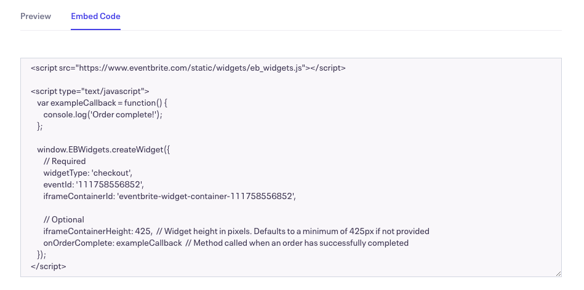Screen dimensions: 584x290
Task: Click the var exampleCallback function line
Action: point(102,103)
